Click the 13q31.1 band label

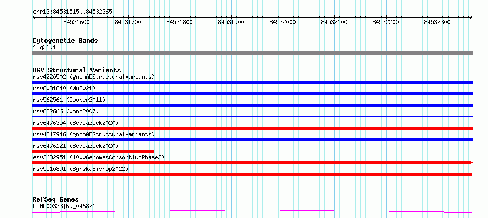coord(44,47)
